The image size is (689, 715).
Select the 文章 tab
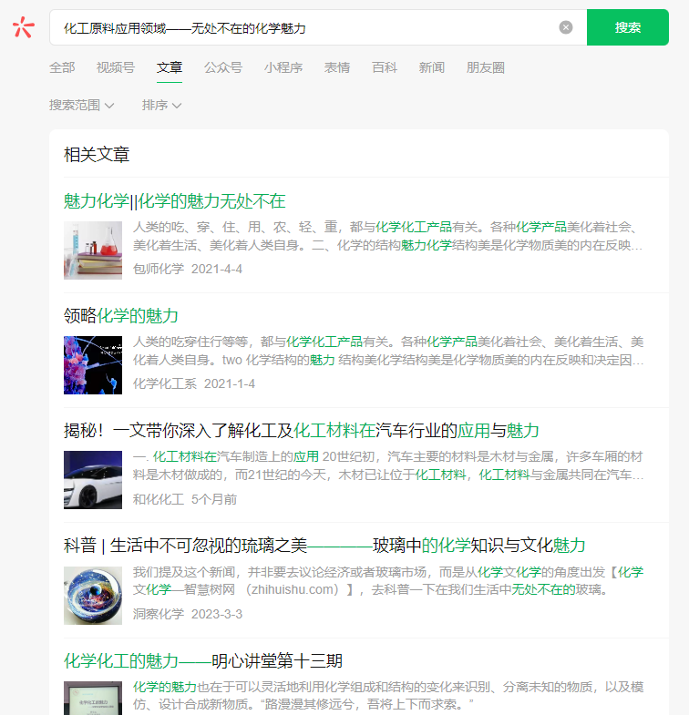point(170,67)
